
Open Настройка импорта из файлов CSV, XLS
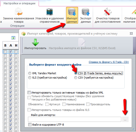(82, 44)
